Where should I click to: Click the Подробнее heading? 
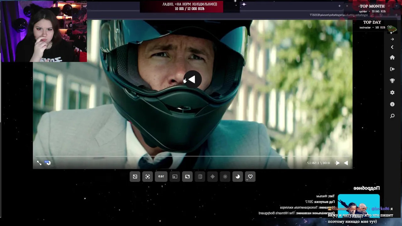tap(367, 188)
